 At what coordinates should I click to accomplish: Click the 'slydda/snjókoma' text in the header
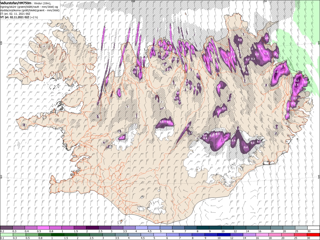tap(10, 10)
